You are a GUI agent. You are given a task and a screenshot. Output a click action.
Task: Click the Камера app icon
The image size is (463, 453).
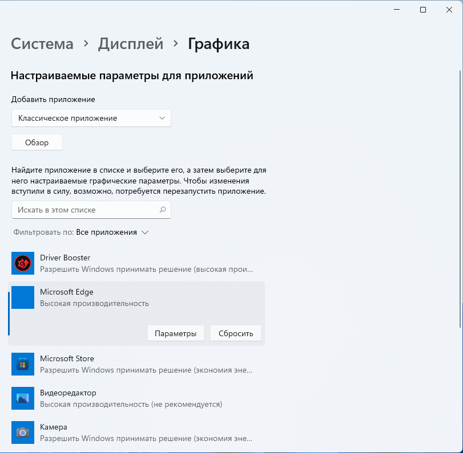point(23,432)
